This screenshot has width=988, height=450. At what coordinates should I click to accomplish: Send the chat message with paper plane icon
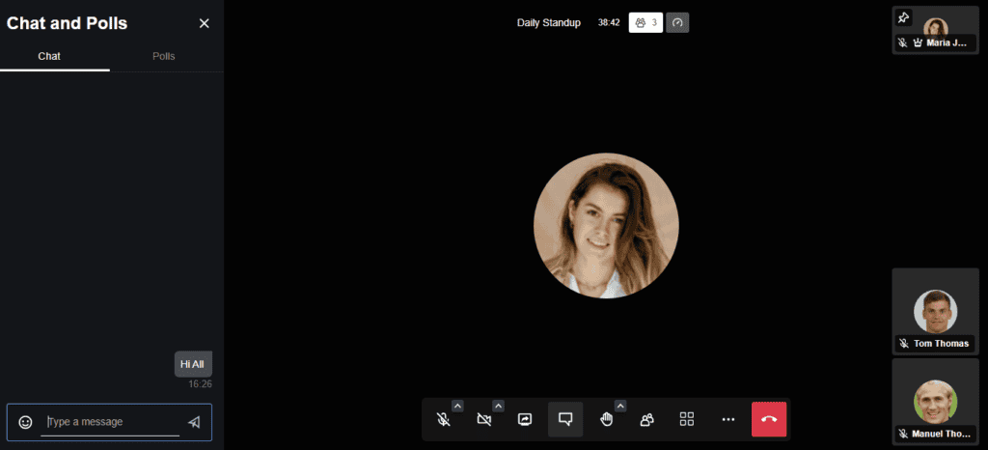pos(194,422)
